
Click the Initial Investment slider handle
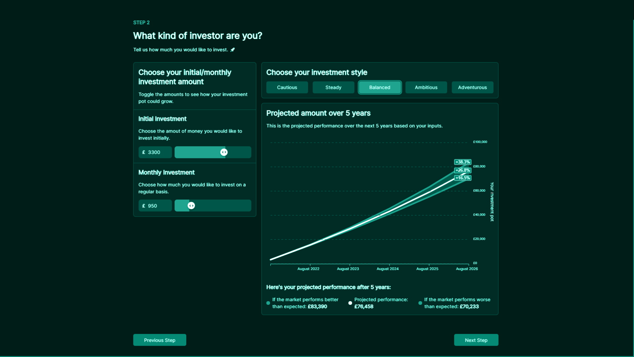pos(224,152)
